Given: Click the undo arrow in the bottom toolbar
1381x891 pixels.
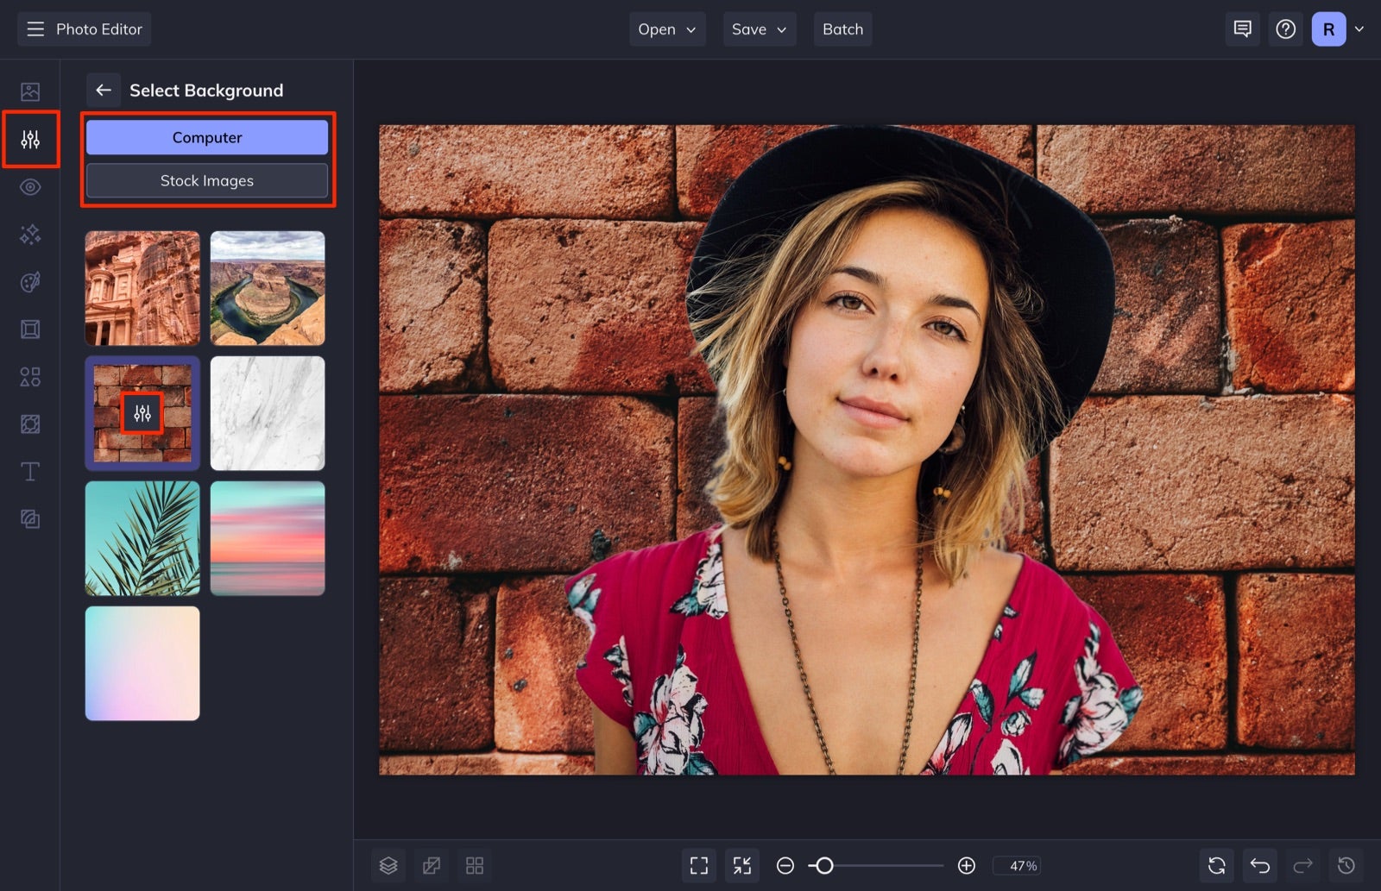Looking at the screenshot, I should click(x=1259, y=865).
